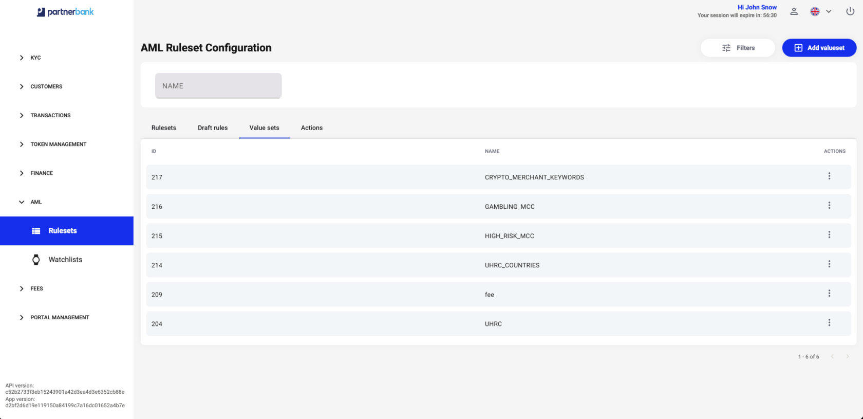
Task: Open actions menu for HIGH_RISK_MCC row
Action: pyautogui.click(x=829, y=235)
